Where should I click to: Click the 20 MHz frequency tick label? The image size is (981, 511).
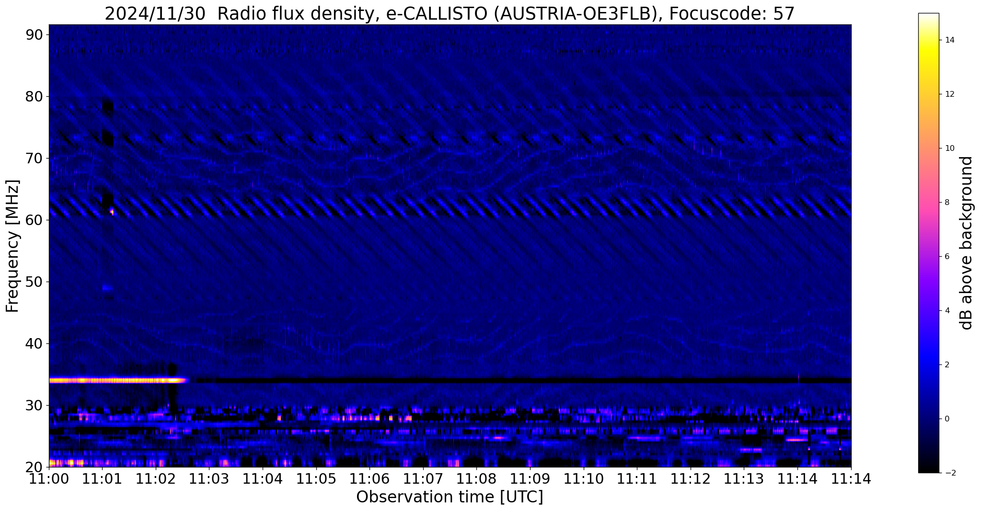pyautogui.click(x=34, y=467)
